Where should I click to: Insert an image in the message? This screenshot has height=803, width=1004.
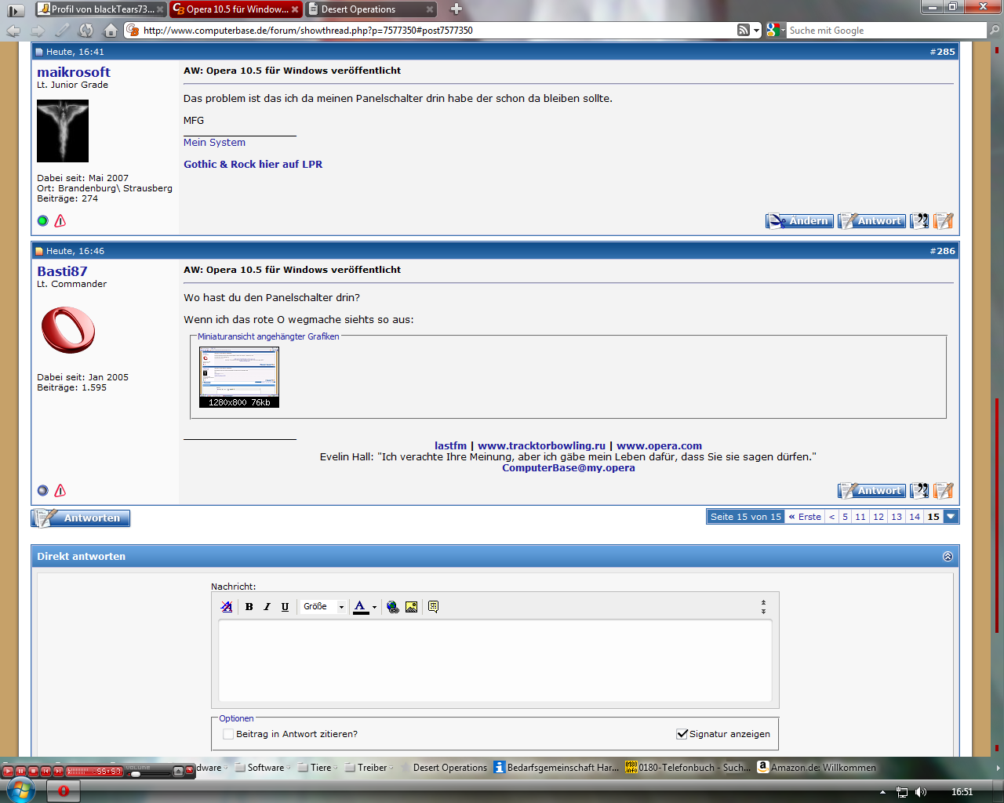411,607
